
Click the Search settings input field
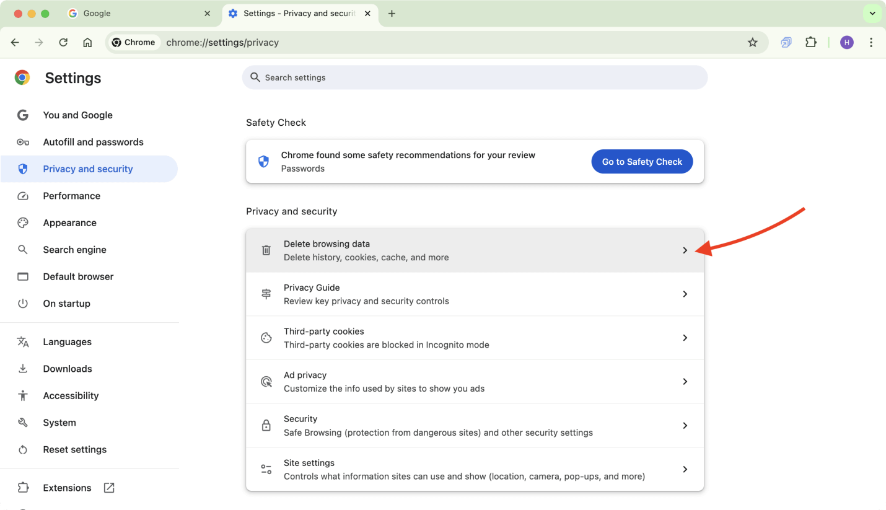point(475,77)
